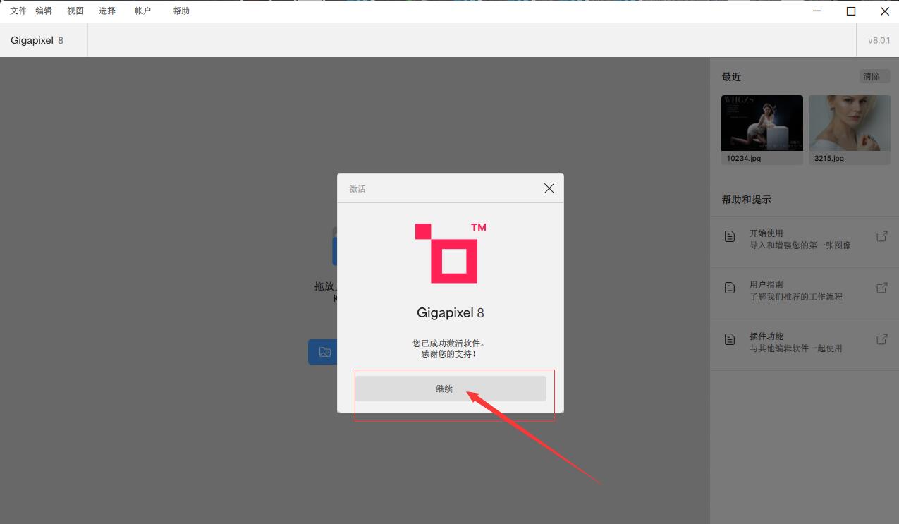Click the document icon beside 用户指南
Viewport: 899px width, 524px height.
(x=730, y=288)
